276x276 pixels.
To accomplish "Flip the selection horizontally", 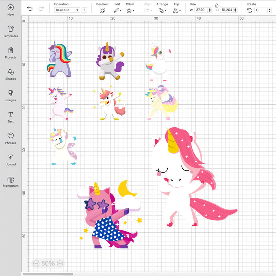I will 175,10.
